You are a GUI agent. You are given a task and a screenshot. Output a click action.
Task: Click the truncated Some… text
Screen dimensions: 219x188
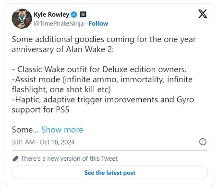(25, 130)
